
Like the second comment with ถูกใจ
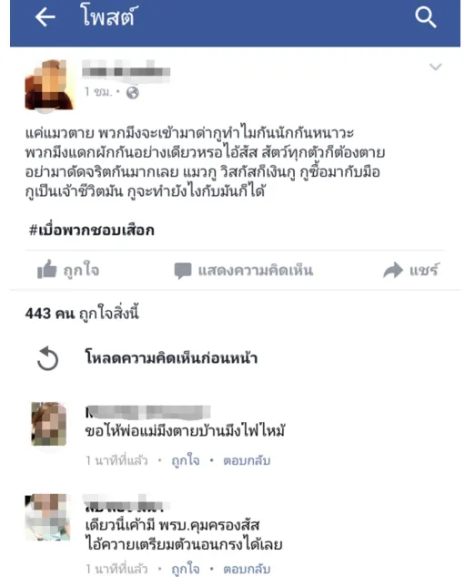(x=186, y=569)
